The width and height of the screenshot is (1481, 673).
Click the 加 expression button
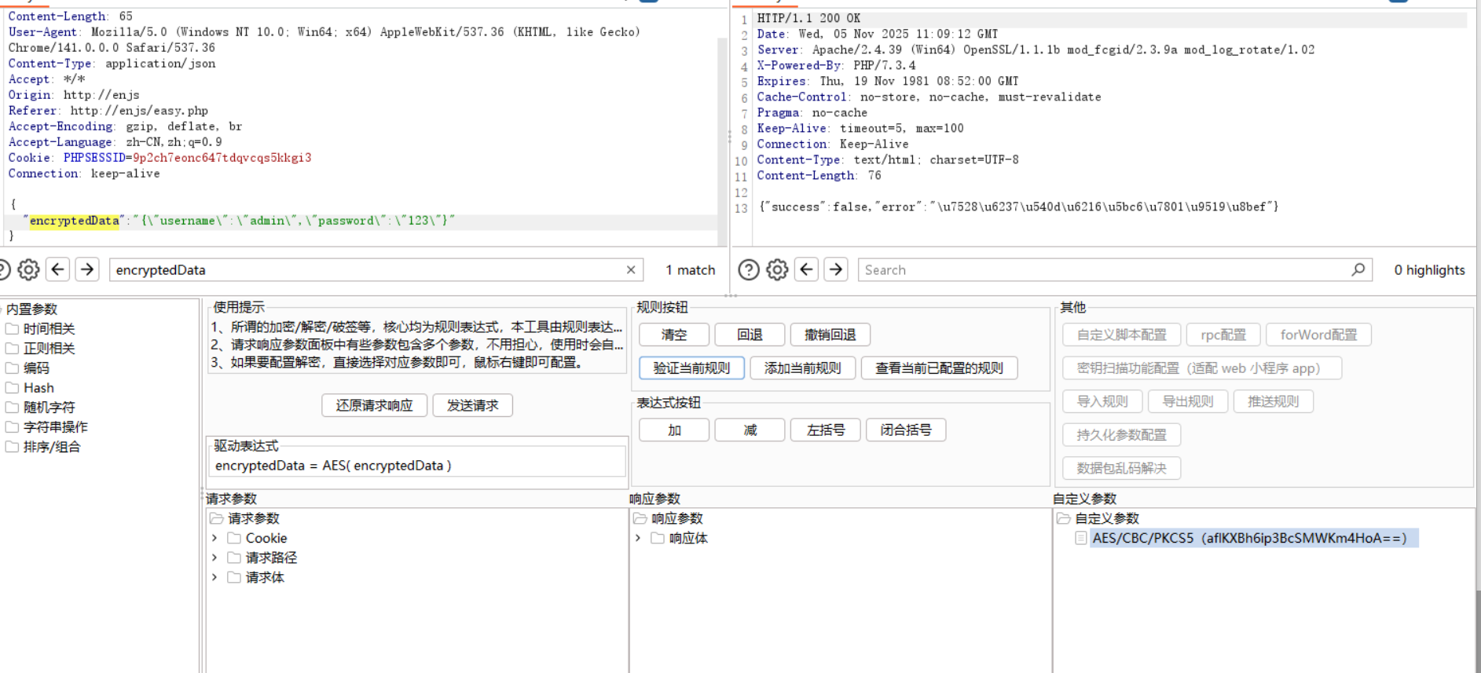pos(674,430)
